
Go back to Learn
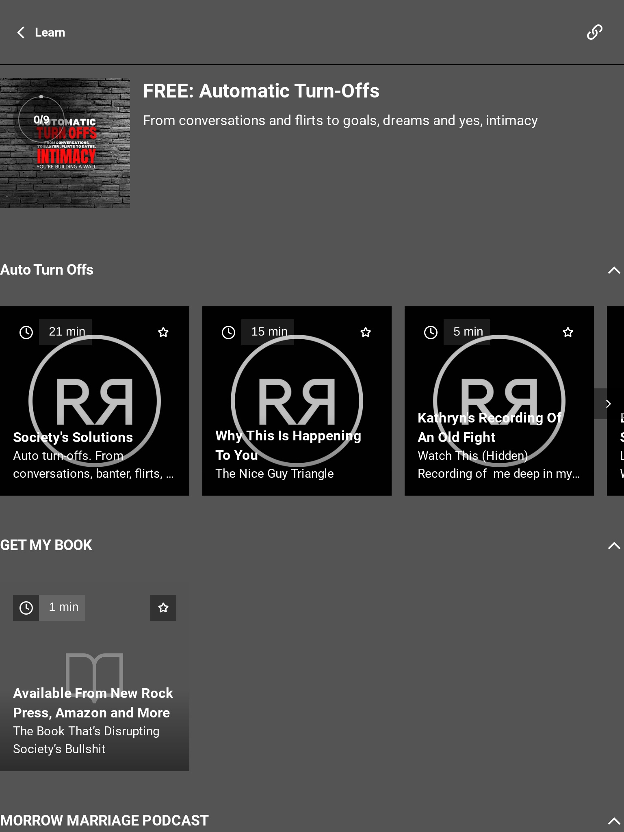(x=50, y=32)
